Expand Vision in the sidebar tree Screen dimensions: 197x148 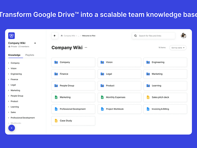(9, 69)
